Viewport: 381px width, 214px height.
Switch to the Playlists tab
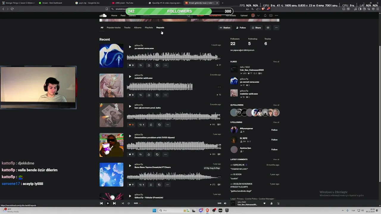tap(149, 28)
